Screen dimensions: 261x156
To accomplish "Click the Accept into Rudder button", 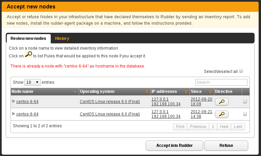I will [174, 146].
